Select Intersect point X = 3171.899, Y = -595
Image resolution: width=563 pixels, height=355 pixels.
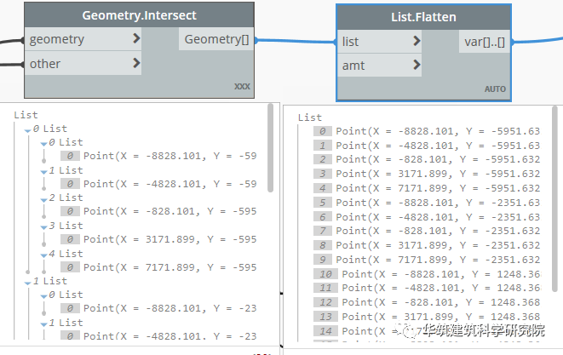tap(169, 239)
